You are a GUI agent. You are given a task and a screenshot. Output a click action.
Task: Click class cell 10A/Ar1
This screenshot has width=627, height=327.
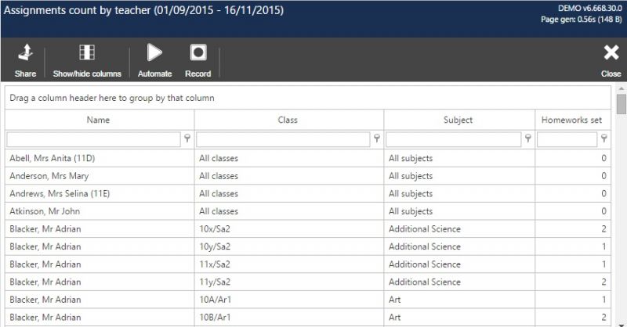[288, 300]
